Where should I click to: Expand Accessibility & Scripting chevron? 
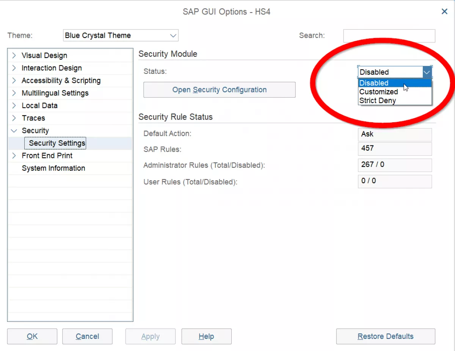click(14, 81)
